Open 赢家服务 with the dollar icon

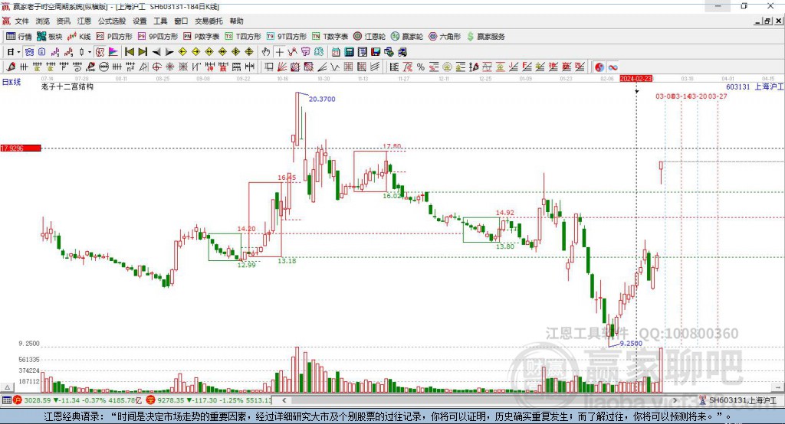[485, 37]
